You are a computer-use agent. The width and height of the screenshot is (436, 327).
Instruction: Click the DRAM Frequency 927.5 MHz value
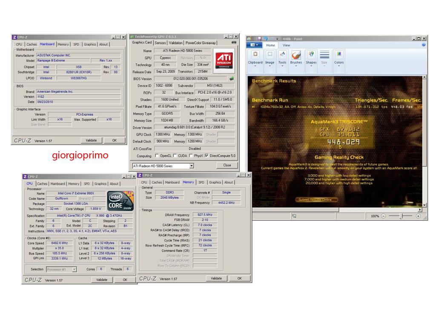[x=205, y=215]
